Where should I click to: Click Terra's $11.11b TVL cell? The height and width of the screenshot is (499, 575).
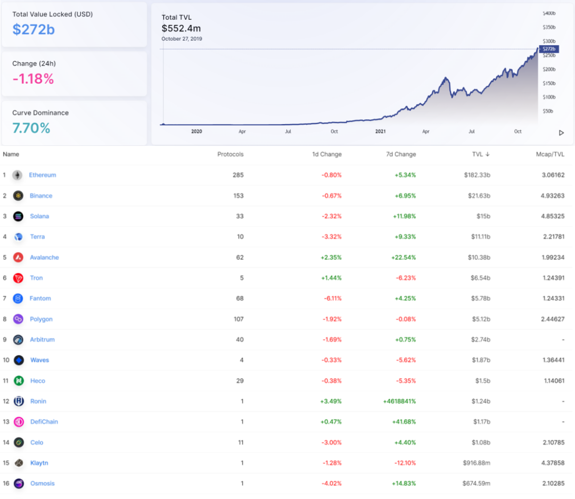coord(481,236)
